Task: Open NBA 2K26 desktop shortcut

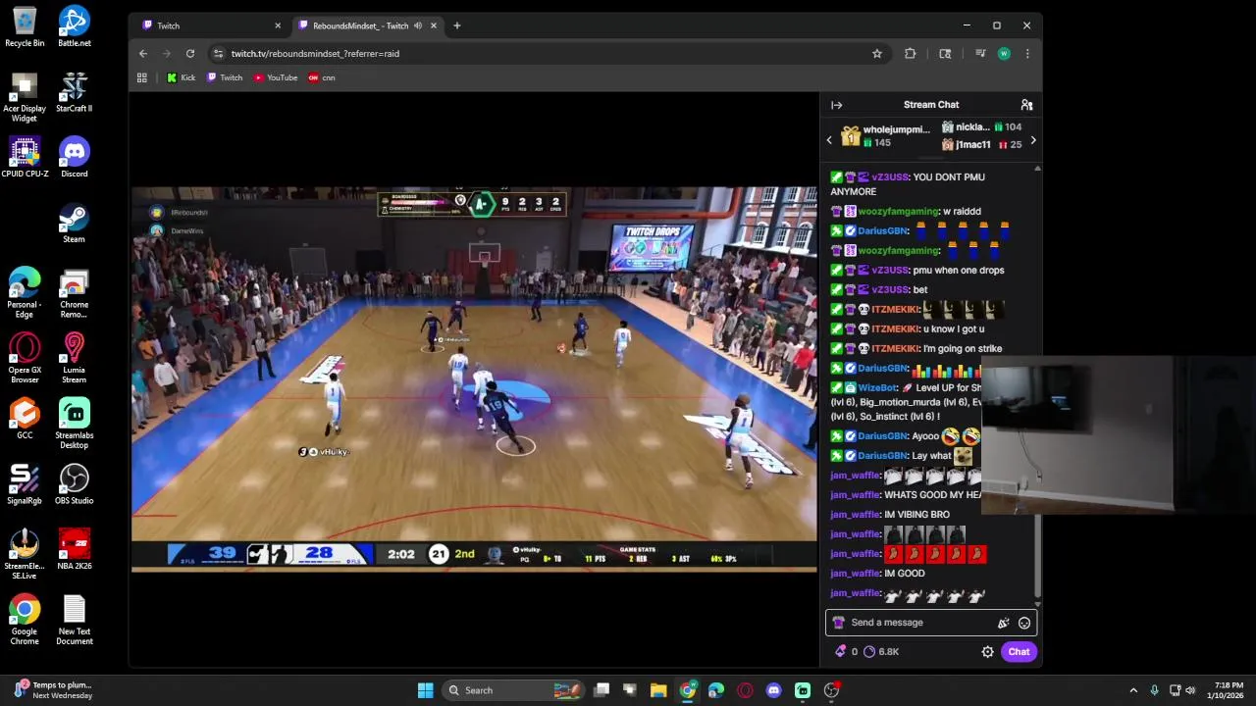Action: coord(75,550)
